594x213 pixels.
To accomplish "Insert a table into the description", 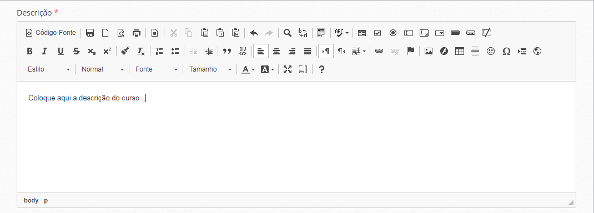I will coord(460,51).
